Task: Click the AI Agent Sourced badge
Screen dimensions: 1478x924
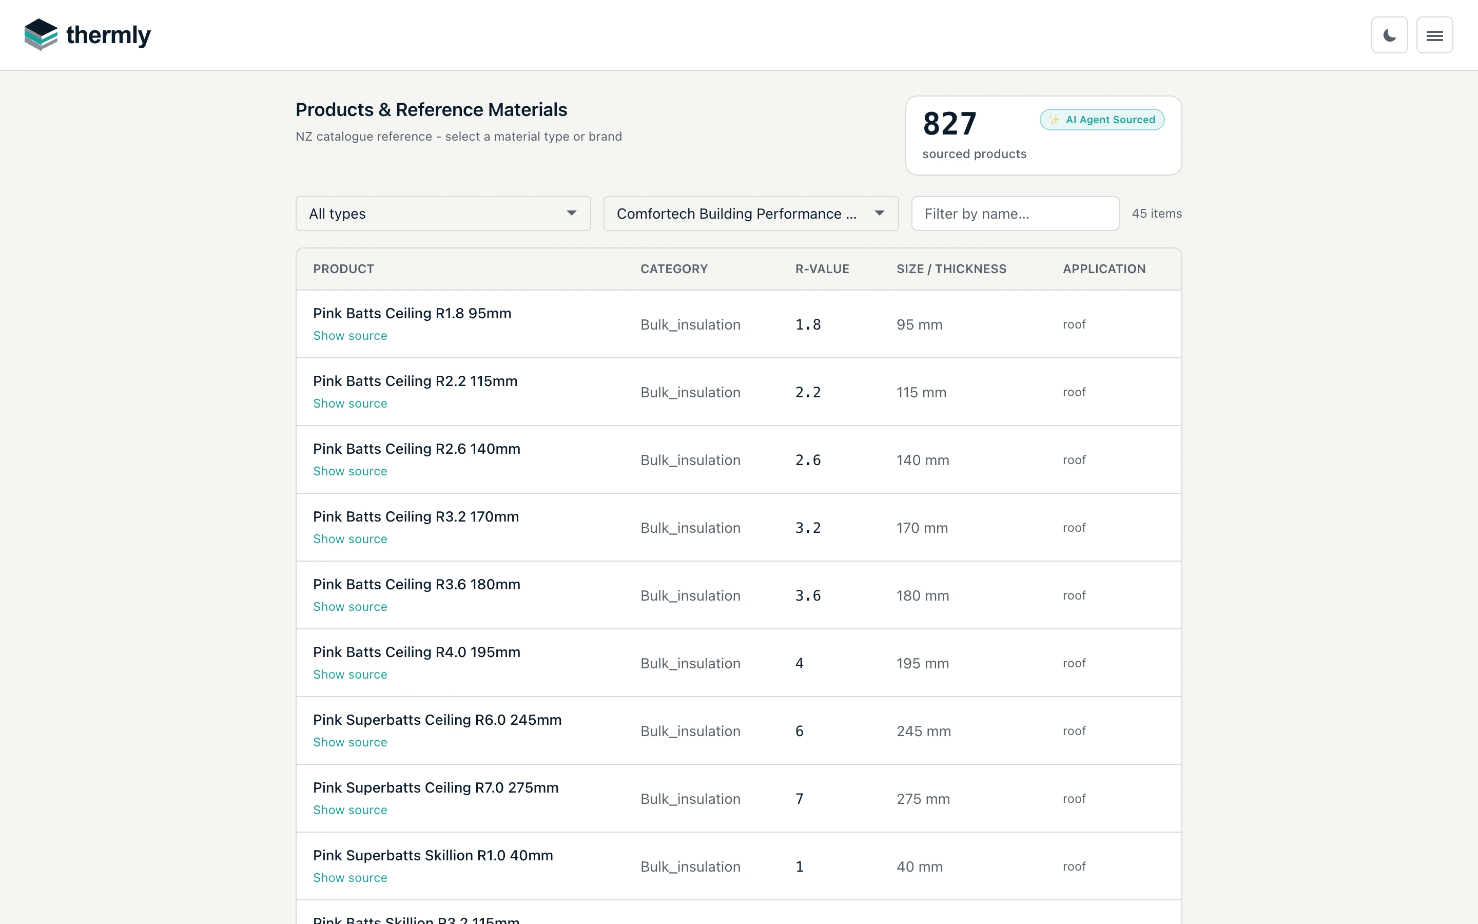Action: pyautogui.click(x=1102, y=120)
